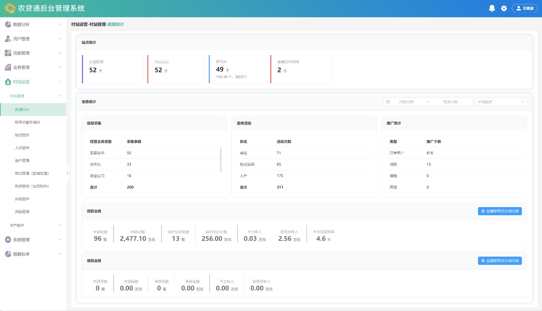Click 设置联络员分成比例 in 贷款业务 section
This screenshot has width=542, height=311.
pos(500,211)
